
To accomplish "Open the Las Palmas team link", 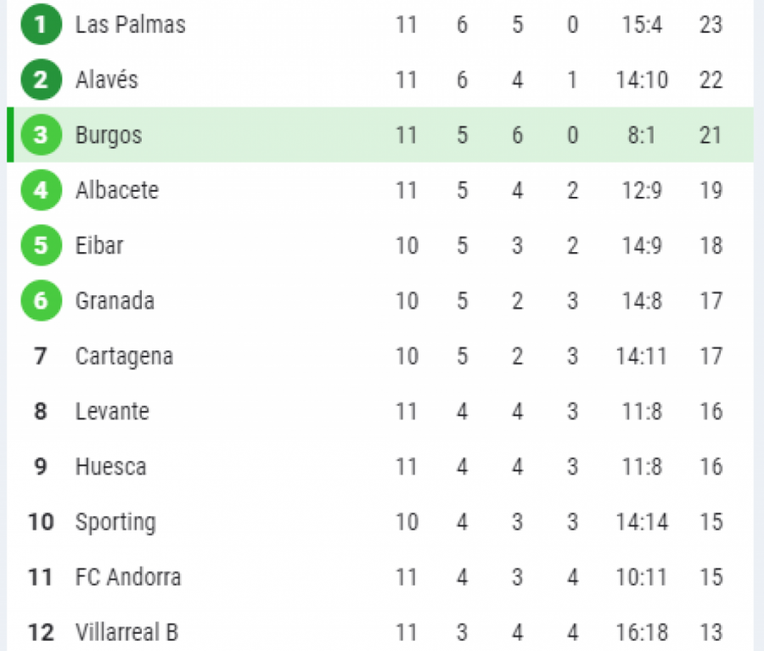I will click(x=130, y=25).
